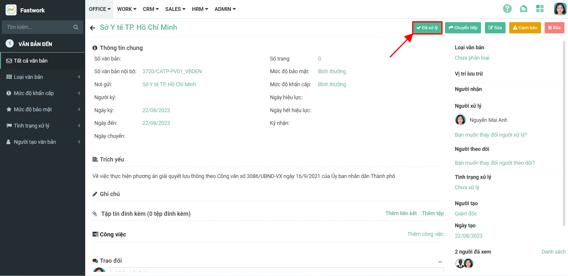This screenshot has height=276, width=568.
Task: Focus the Tìm kiếm search field
Action: tap(38, 27)
